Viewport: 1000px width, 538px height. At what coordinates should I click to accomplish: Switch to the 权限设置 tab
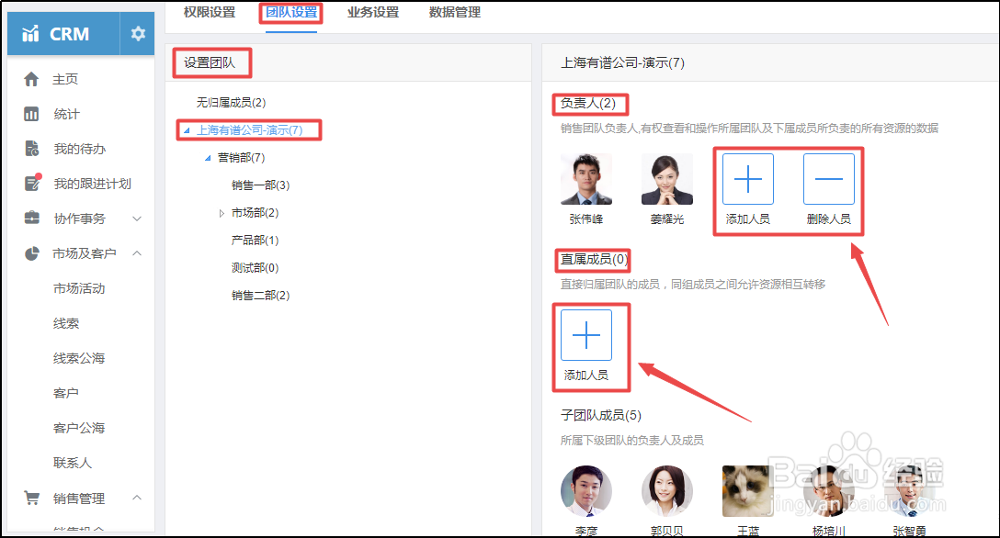pos(210,12)
